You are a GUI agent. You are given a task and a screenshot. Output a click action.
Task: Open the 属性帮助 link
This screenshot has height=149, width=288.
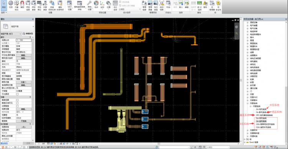tap(4, 143)
